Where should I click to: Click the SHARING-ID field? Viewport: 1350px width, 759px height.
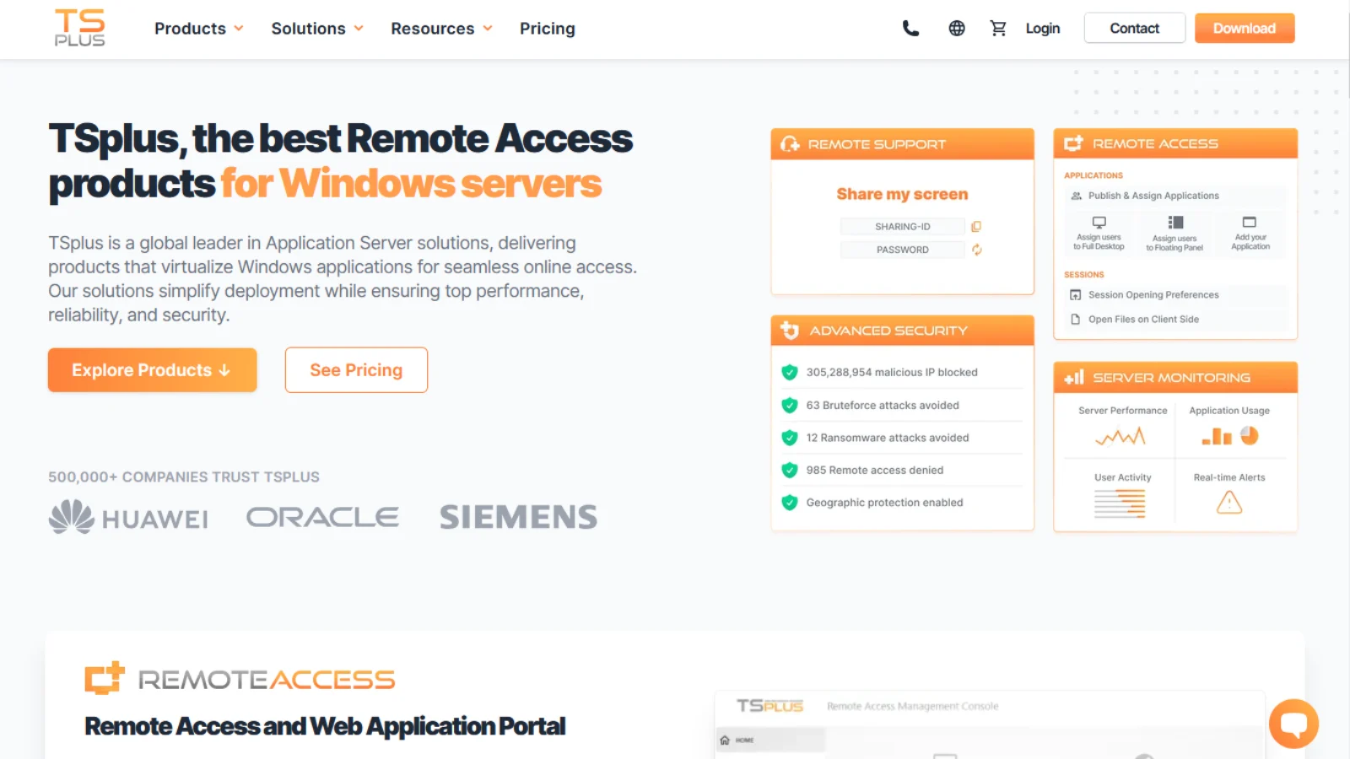tap(902, 226)
